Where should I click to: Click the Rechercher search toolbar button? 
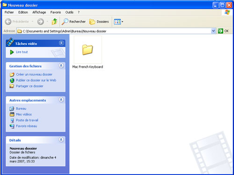[x=73, y=22]
